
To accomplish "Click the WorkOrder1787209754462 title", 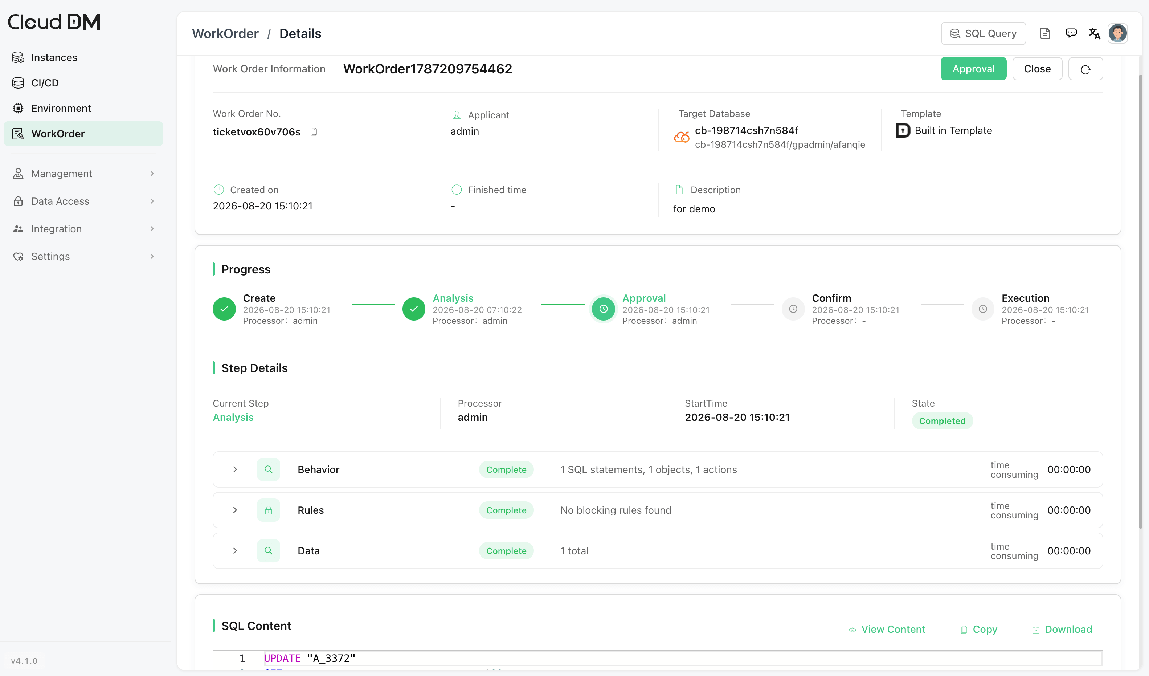I will [427, 69].
